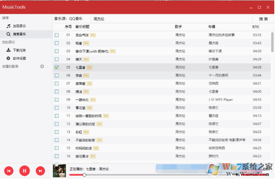275x179 pixels.
Task: Click the music note icon for 发现音乐
Action: 8,26
